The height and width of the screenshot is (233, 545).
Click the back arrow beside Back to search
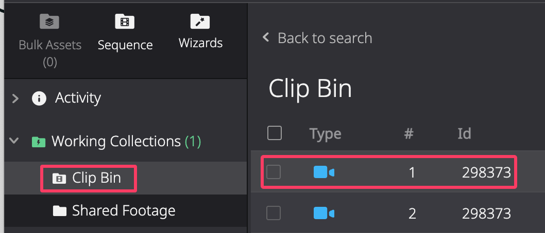(x=266, y=37)
